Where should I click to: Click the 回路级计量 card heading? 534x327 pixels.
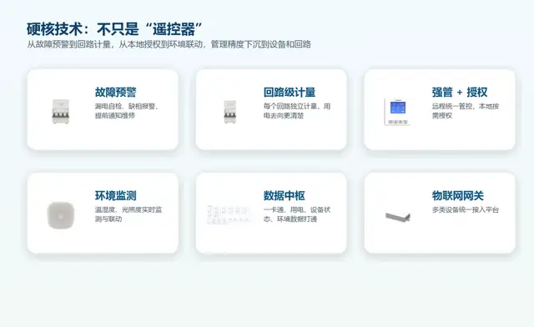click(290, 92)
